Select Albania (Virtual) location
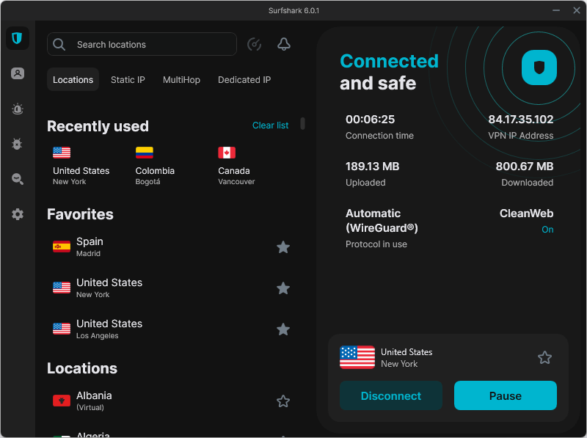Image resolution: width=587 pixels, height=438 pixels. 172,401
